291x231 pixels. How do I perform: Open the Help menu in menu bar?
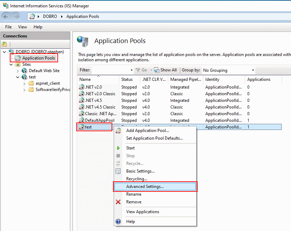38,27
